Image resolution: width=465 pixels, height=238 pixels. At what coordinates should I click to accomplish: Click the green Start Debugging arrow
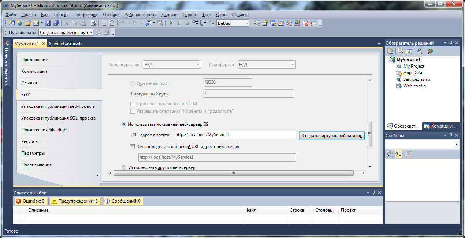point(171,23)
